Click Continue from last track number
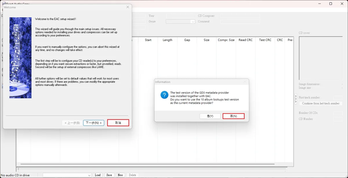Image resolution: width=348 pixels, height=178 pixels. pyautogui.click(x=321, y=103)
